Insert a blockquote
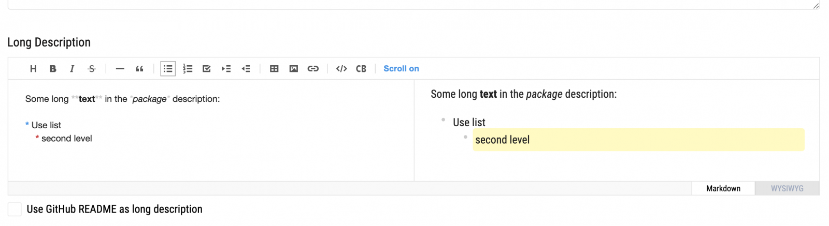 pos(139,69)
